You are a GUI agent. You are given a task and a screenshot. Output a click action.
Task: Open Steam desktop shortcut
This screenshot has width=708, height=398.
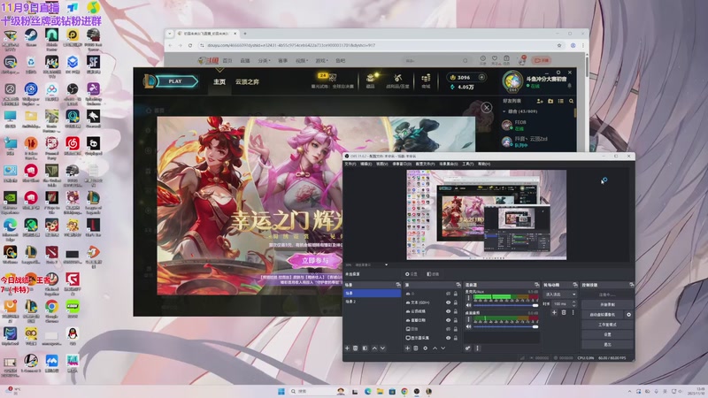(x=31, y=37)
